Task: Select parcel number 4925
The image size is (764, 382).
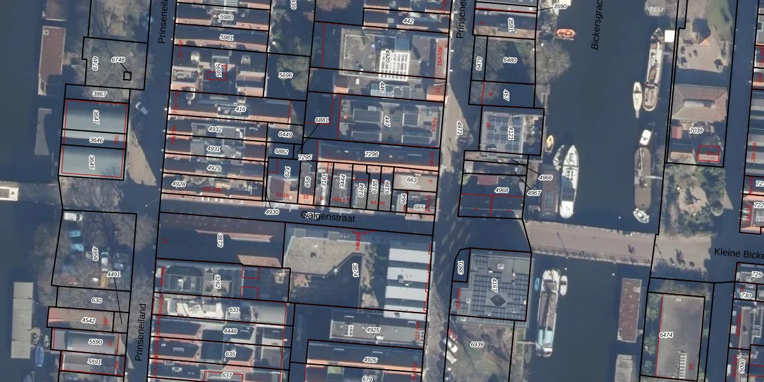Action: coord(373,330)
